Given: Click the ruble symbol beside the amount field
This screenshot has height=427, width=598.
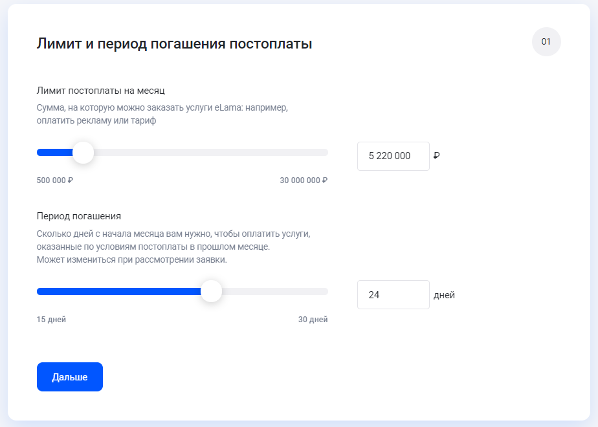Looking at the screenshot, I should click(x=437, y=156).
